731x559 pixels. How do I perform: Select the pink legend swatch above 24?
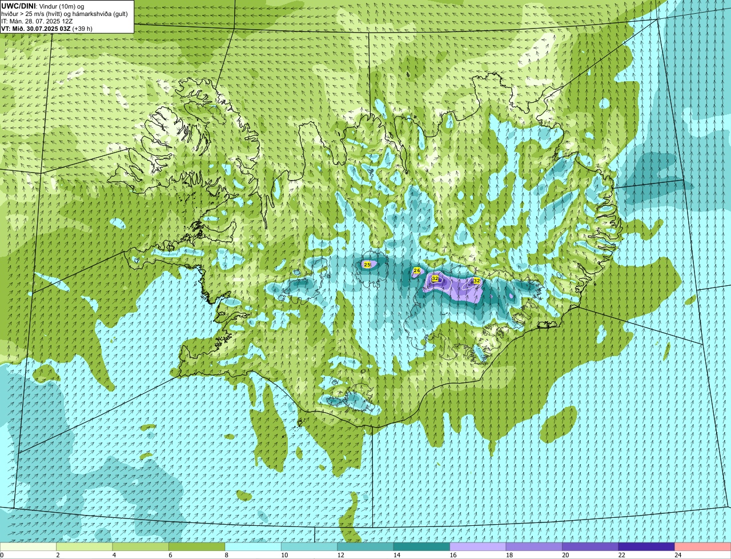click(703, 546)
